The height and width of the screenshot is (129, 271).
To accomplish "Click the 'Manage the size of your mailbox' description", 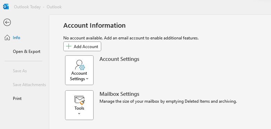I will [x=168, y=101].
